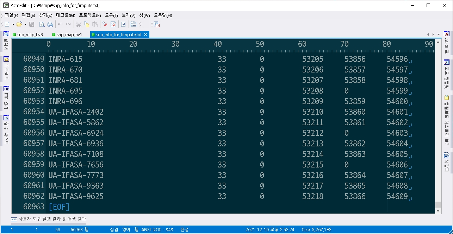The width and height of the screenshot is (453, 234).
Task: Copy selection from toolbar
Action: (x=87, y=24)
